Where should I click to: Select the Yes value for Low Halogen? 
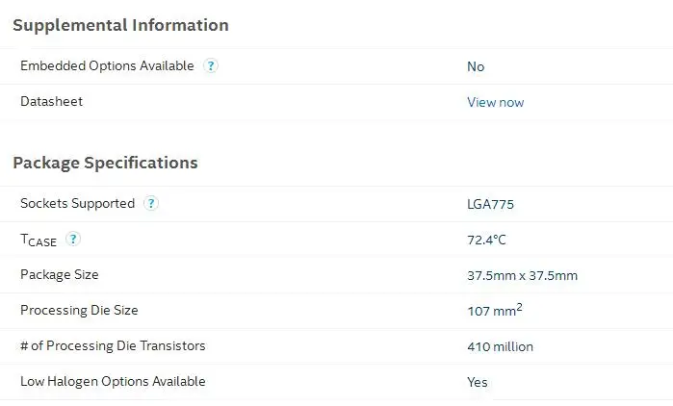pyautogui.click(x=478, y=382)
